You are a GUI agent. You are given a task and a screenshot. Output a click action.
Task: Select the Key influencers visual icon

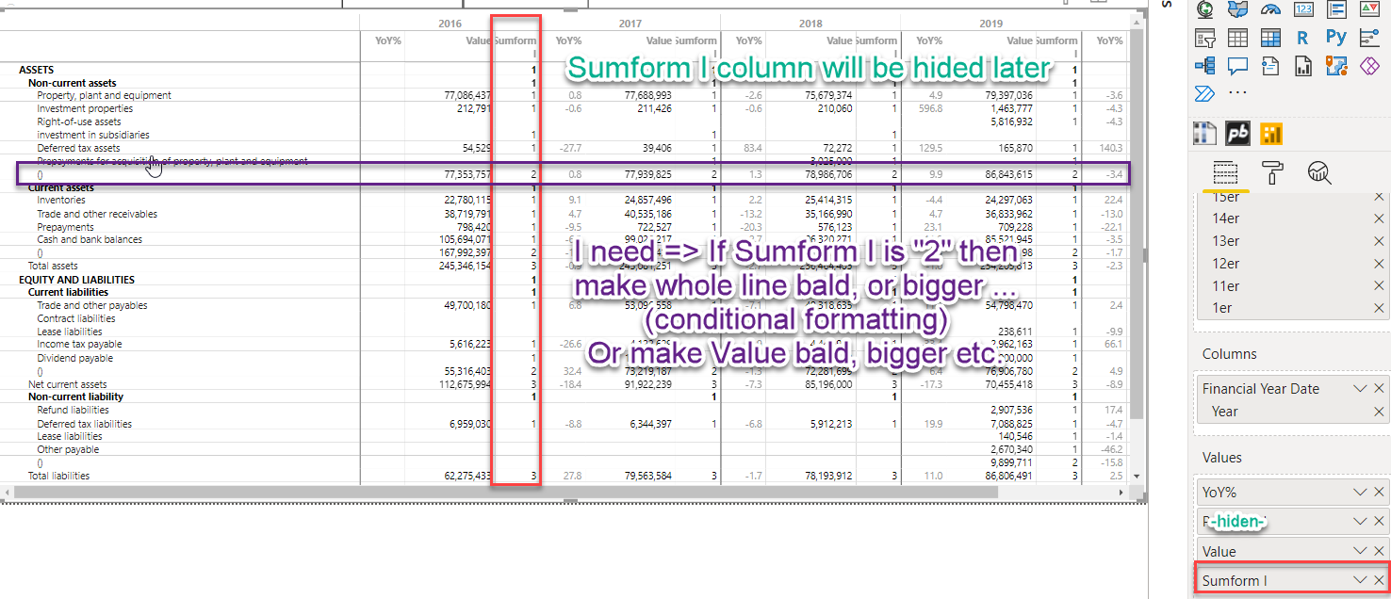pos(1369,38)
